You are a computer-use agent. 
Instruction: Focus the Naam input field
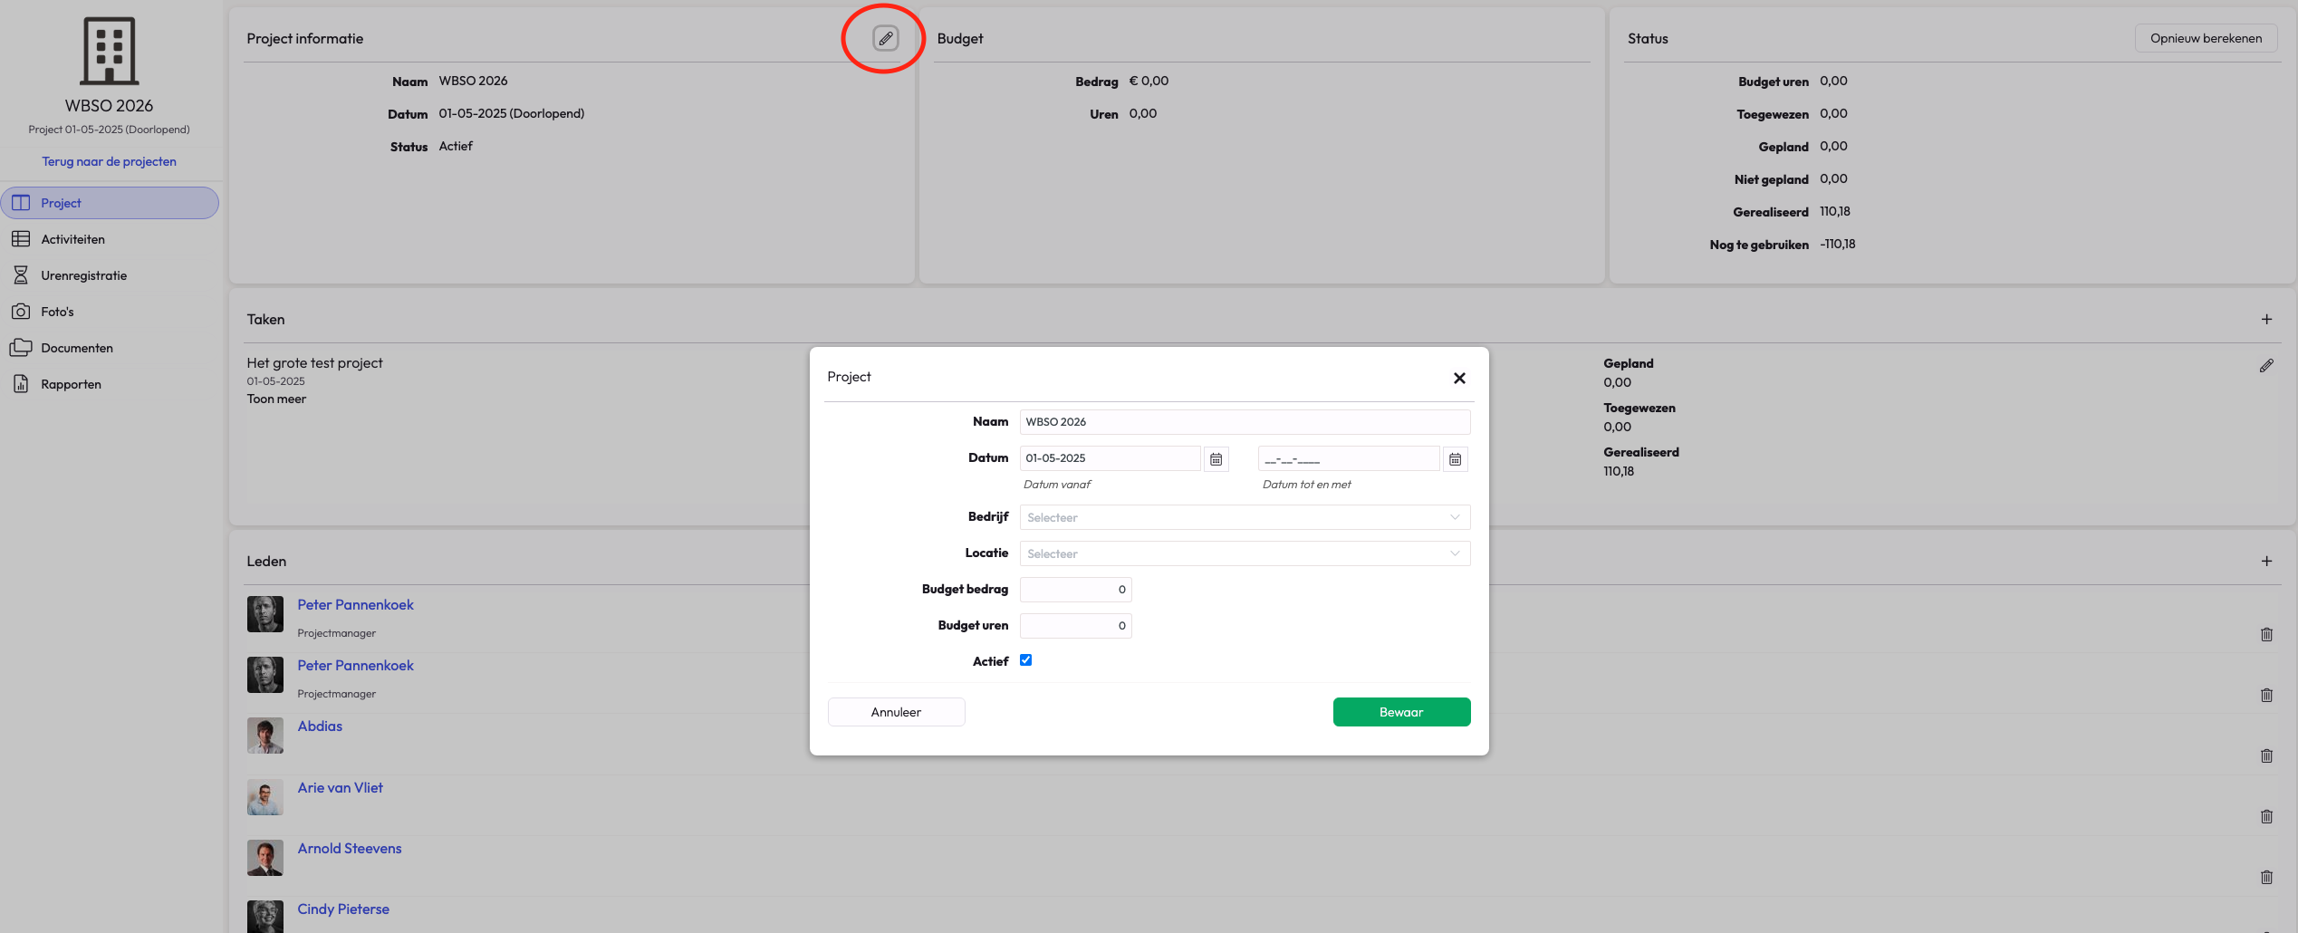1245,422
